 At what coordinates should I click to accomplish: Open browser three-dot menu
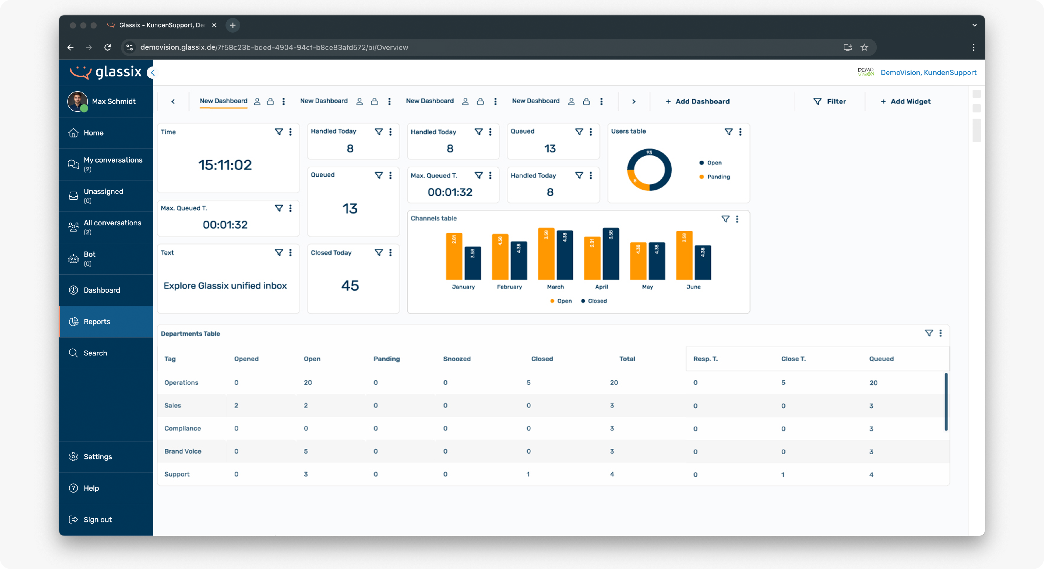pyautogui.click(x=974, y=47)
